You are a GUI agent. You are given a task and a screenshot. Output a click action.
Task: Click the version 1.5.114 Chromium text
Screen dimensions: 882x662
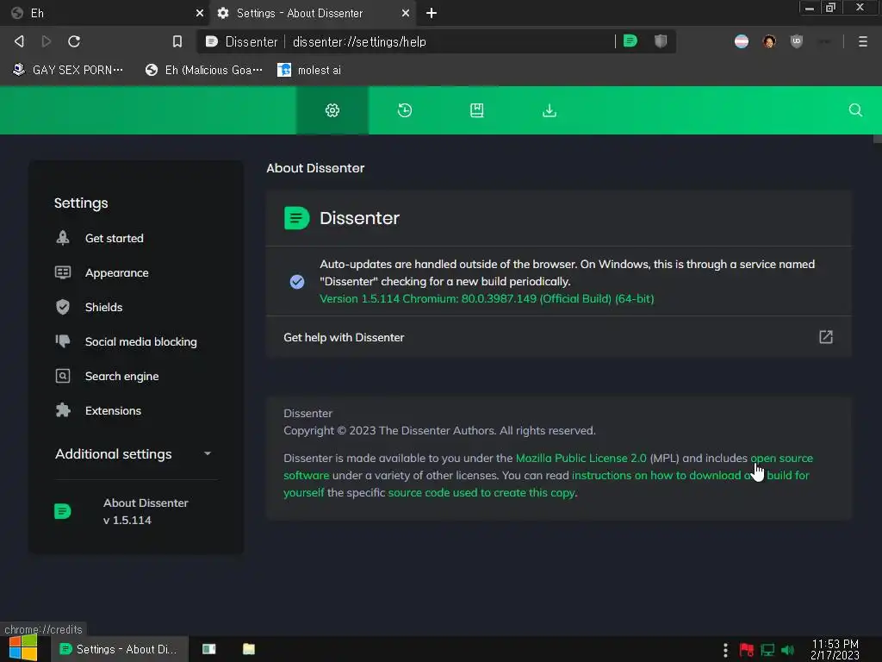click(x=487, y=298)
